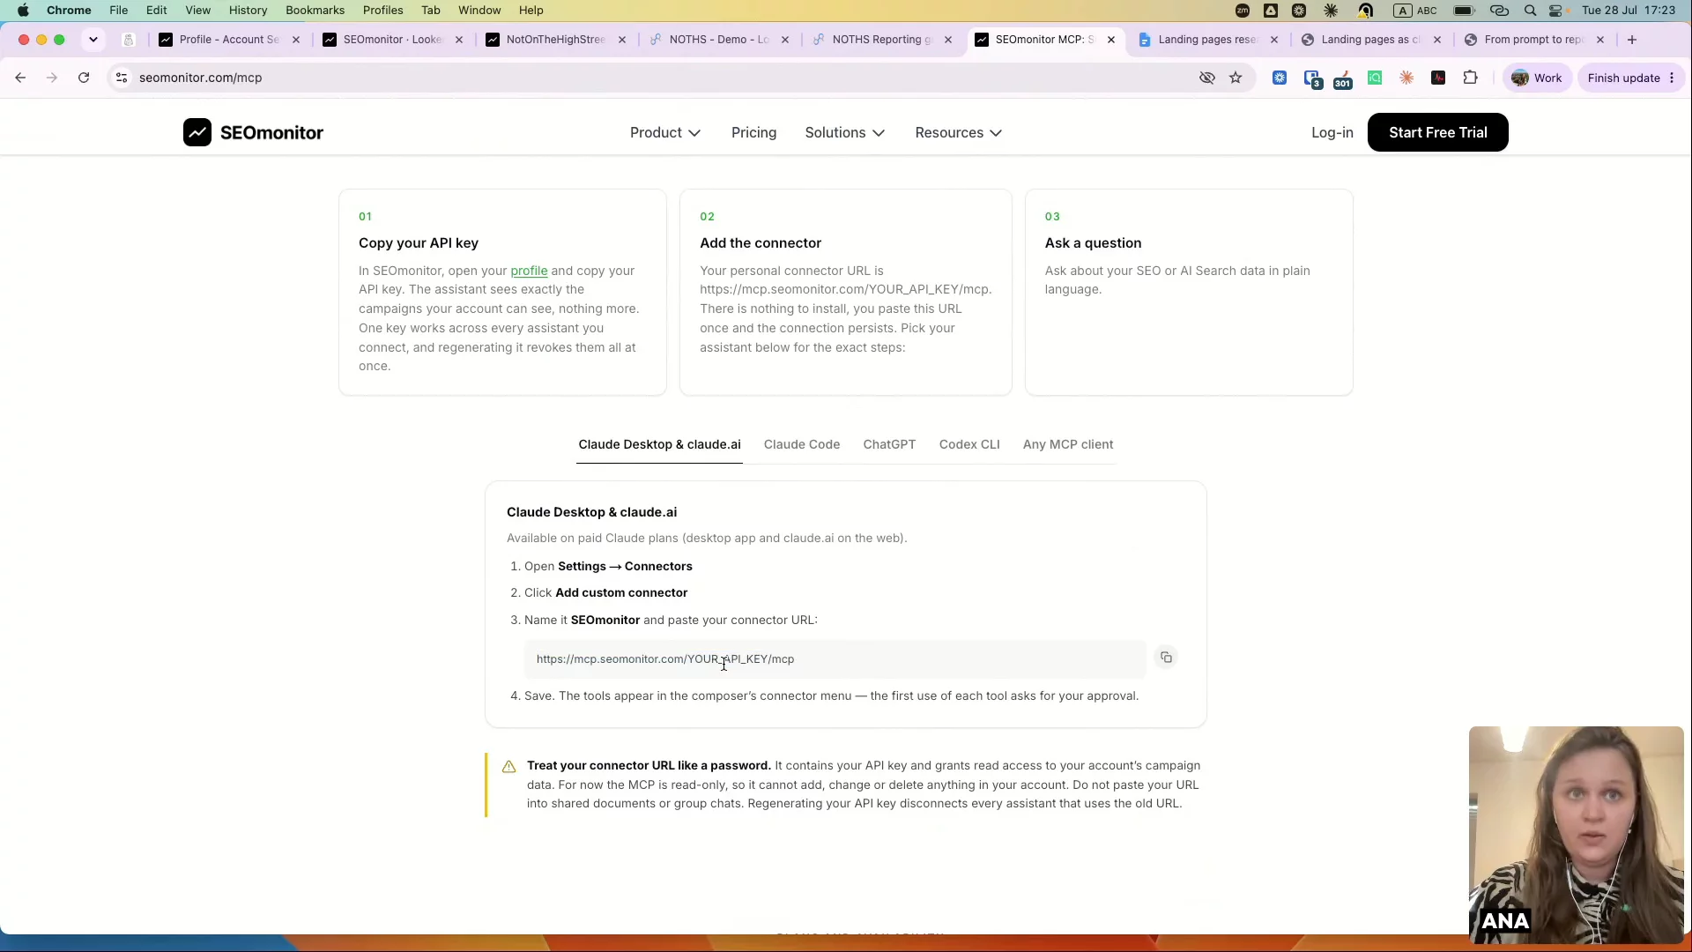Click the browser forward arrow
Viewport: 1692px width, 952px height.
52,78
